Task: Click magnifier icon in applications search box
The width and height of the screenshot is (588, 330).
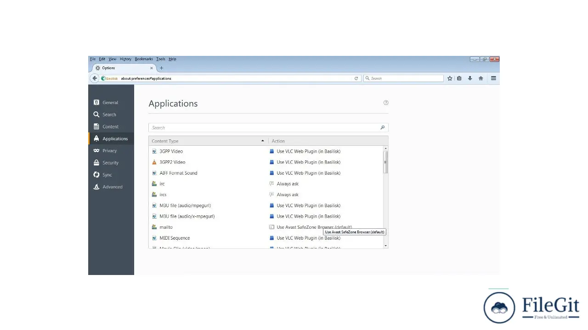Action: pyautogui.click(x=382, y=128)
